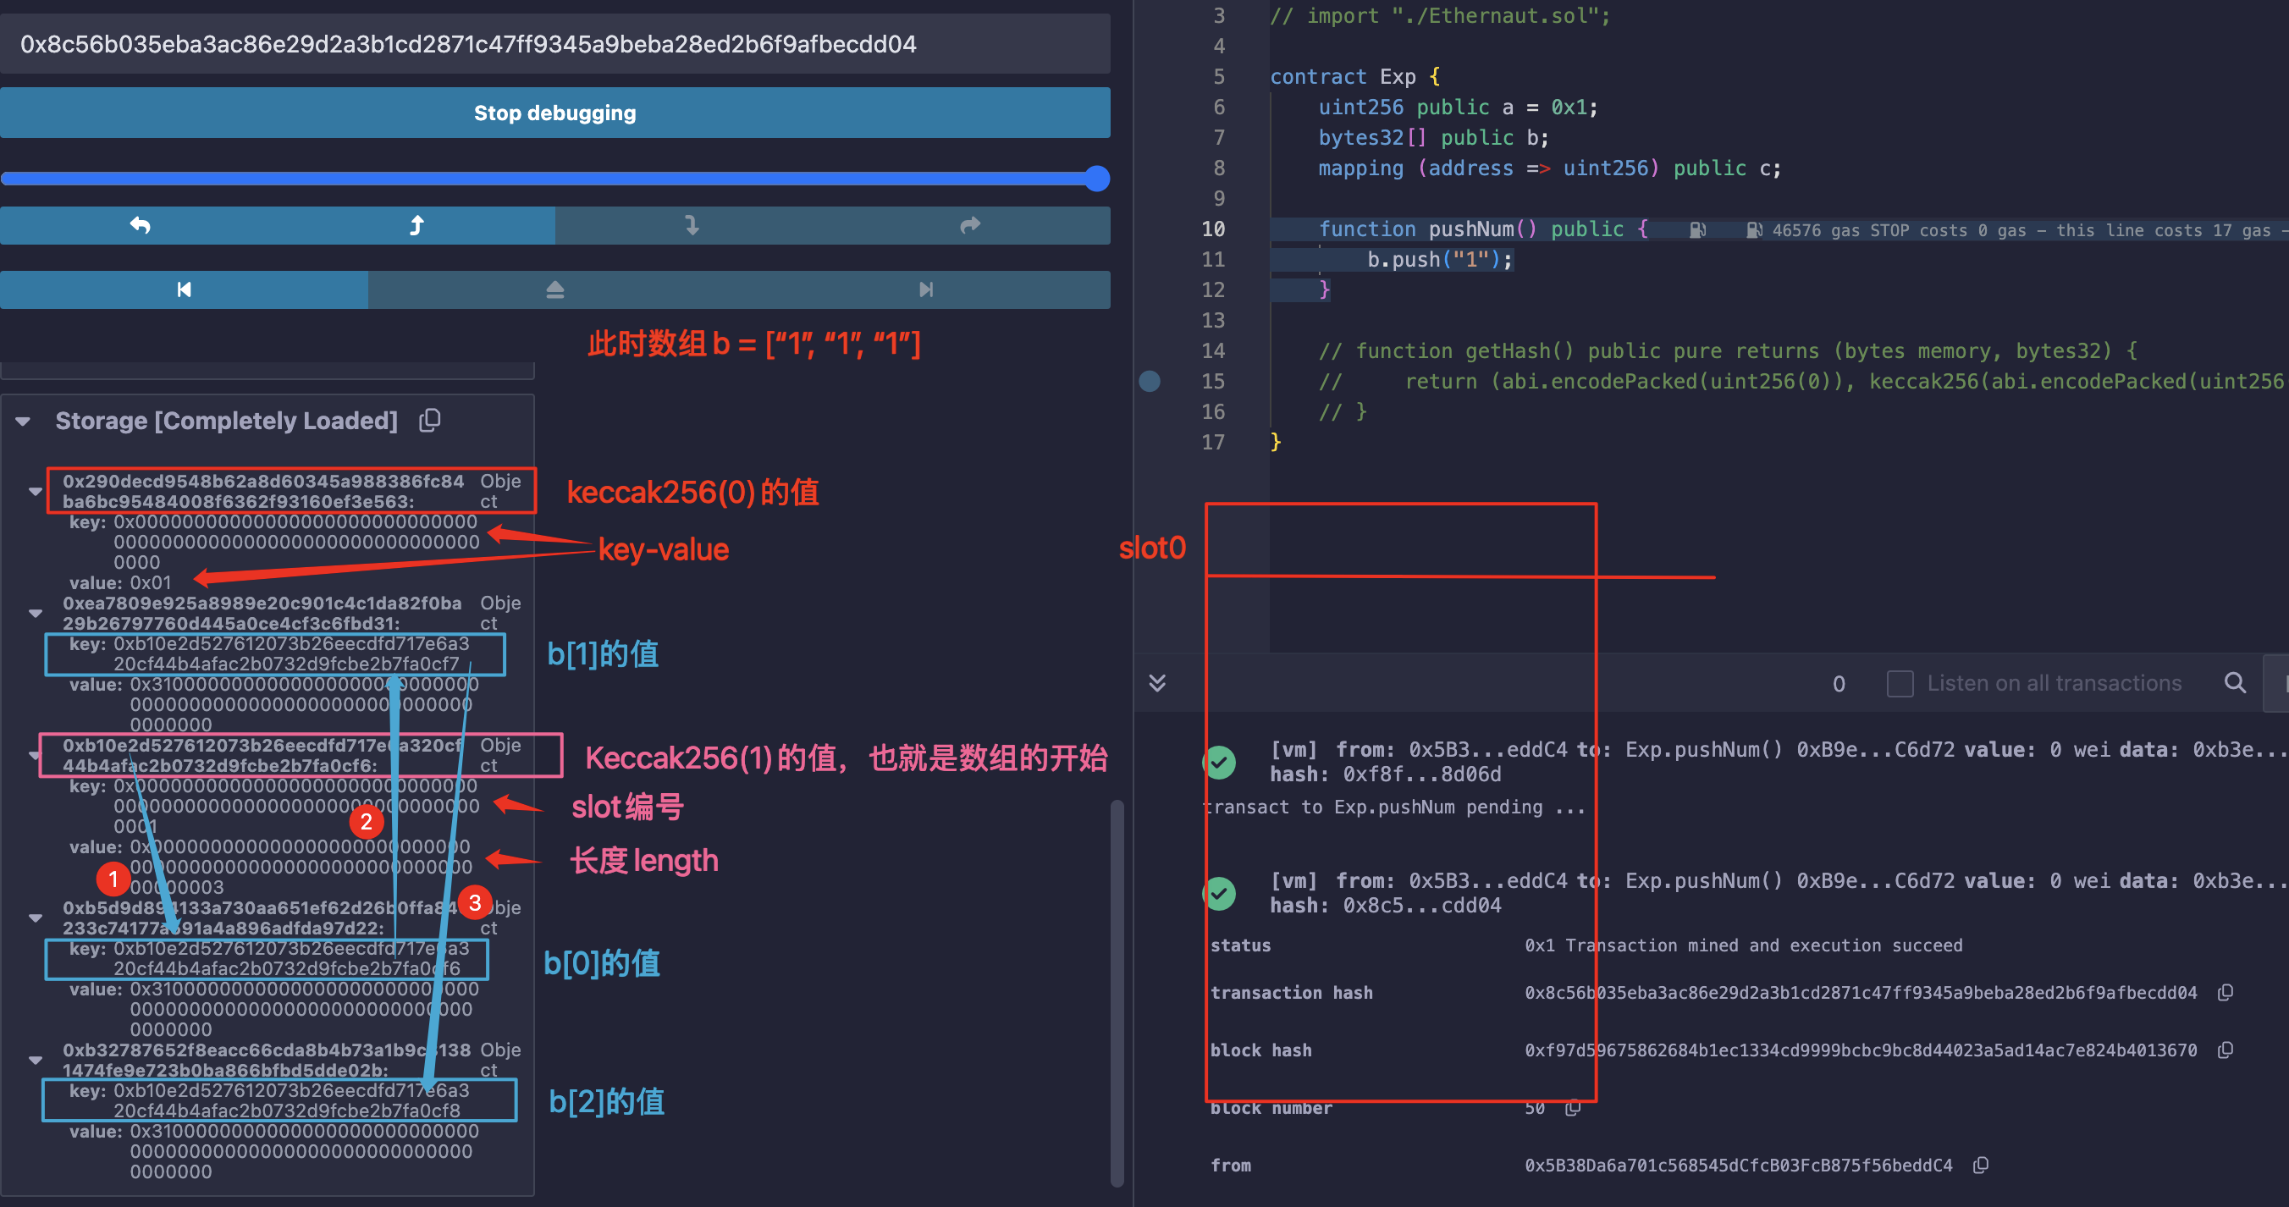Click the '0x1 Transaction mined and execution succeed' status
The height and width of the screenshot is (1207, 2289).
pos(1743,945)
